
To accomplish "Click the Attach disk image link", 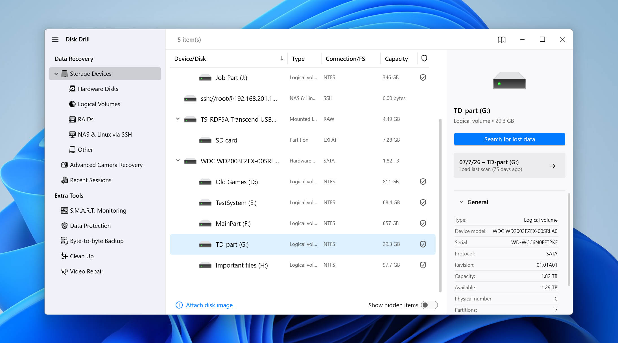I will click(x=211, y=305).
